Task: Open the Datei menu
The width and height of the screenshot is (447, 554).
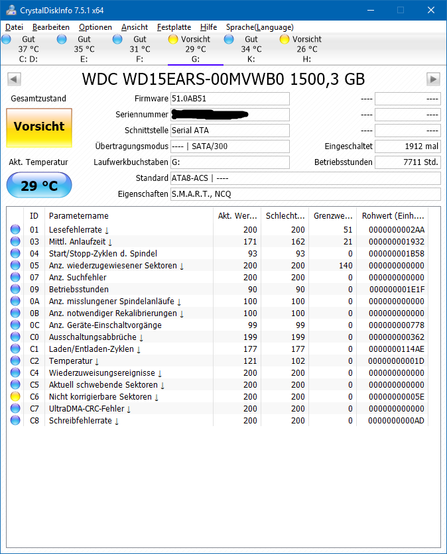Action: point(14,27)
